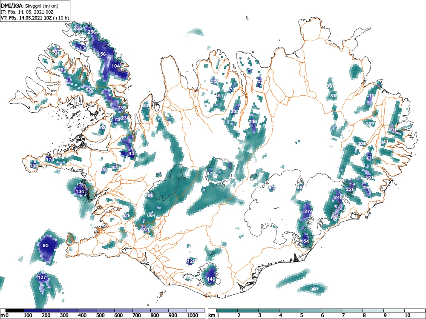Click the '239' visibility label
The height and width of the screenshot is (319, 426).
click(121, 108)
